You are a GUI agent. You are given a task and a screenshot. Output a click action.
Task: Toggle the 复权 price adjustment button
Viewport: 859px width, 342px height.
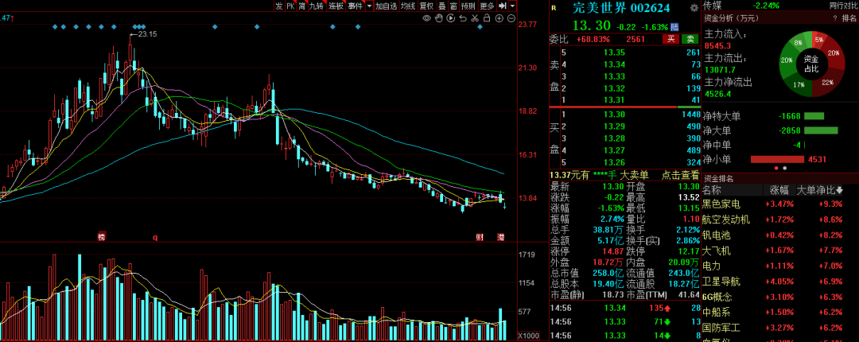426,6
